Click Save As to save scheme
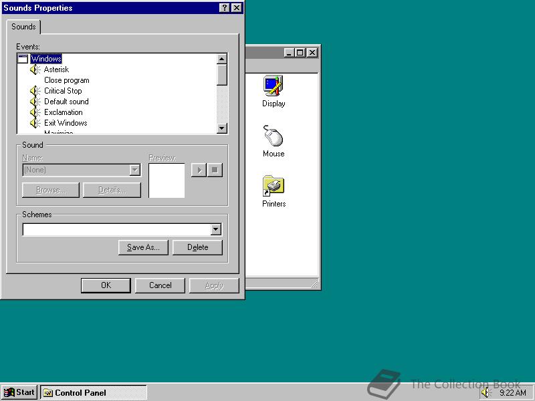Image resolution: width=535 pixels, height=401 pixels. (x=143, y=247)
